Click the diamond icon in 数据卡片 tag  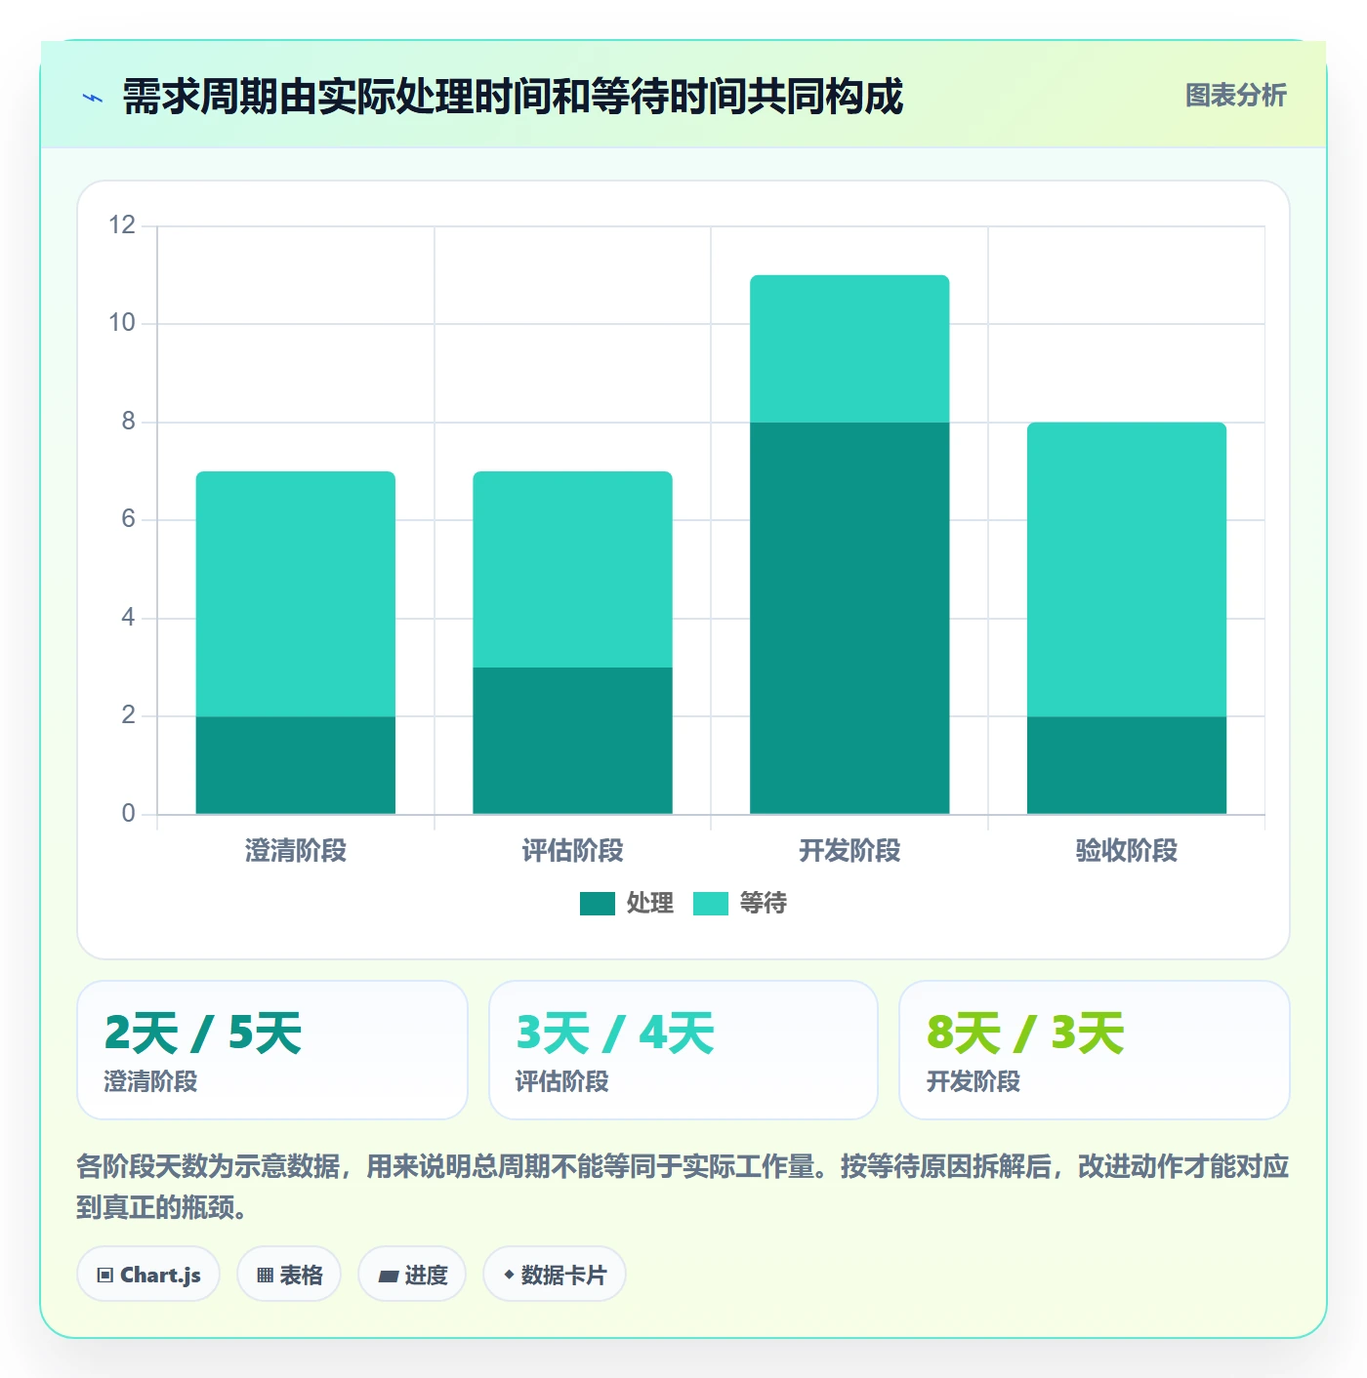point(509,1275)
